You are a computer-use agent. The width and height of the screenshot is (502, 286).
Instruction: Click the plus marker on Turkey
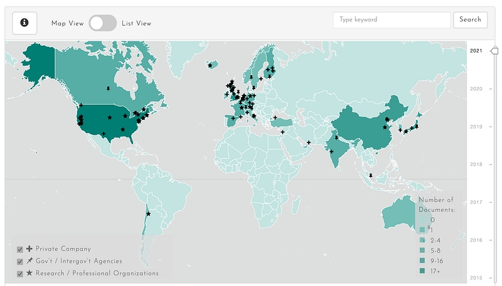pos(275,118)
